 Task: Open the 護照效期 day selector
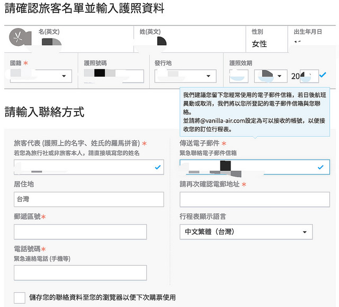[239, 76]
